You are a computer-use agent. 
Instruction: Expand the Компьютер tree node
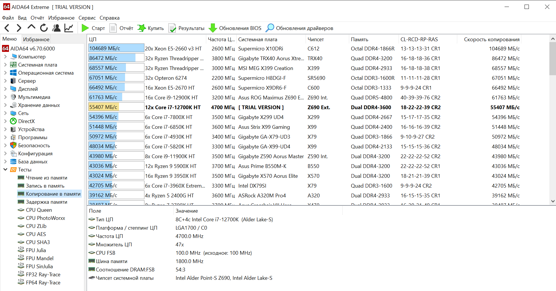pos(5,57)
